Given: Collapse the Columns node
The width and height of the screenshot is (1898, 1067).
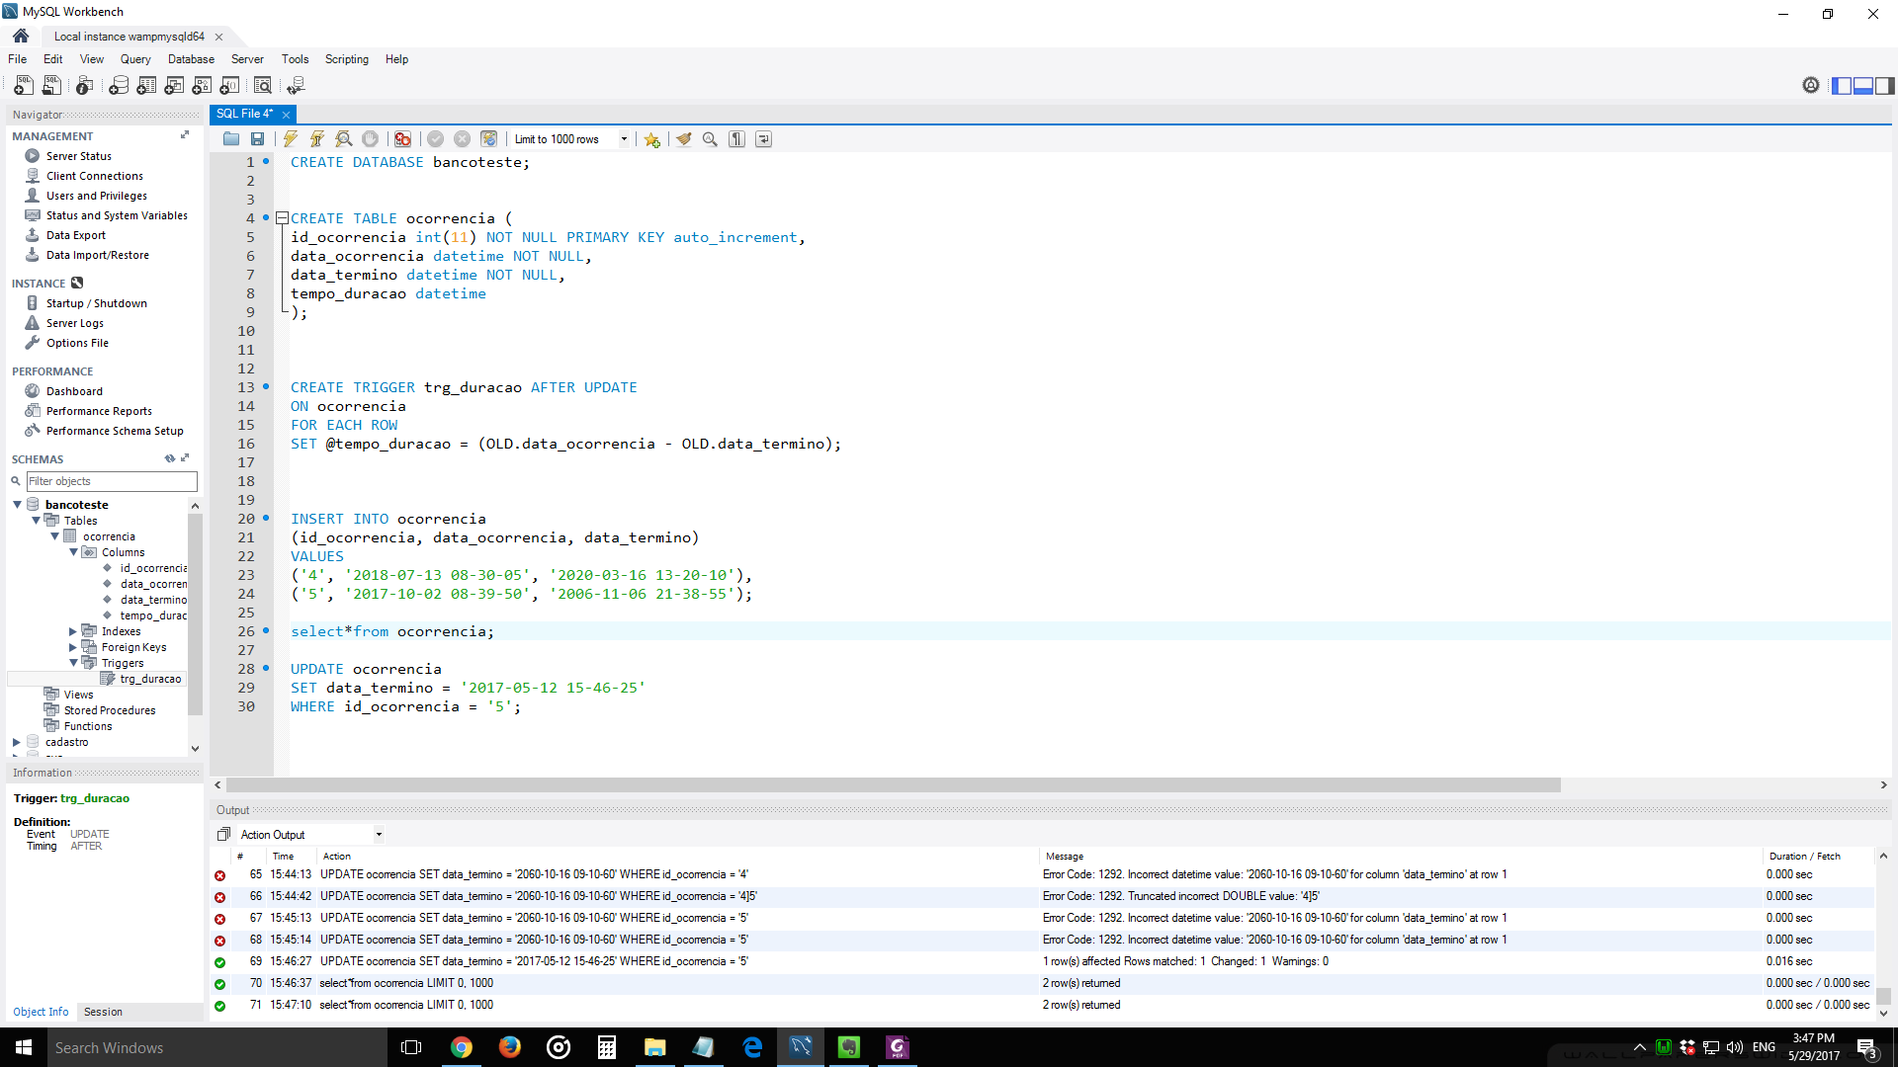Looking at the screenshot, I should 74,552.
